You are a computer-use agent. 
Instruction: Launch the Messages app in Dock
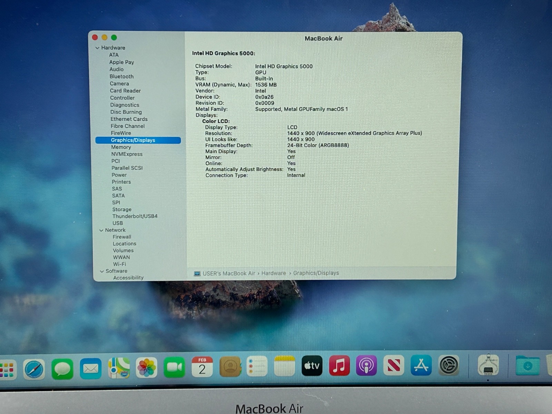click(x=62, y=369)
